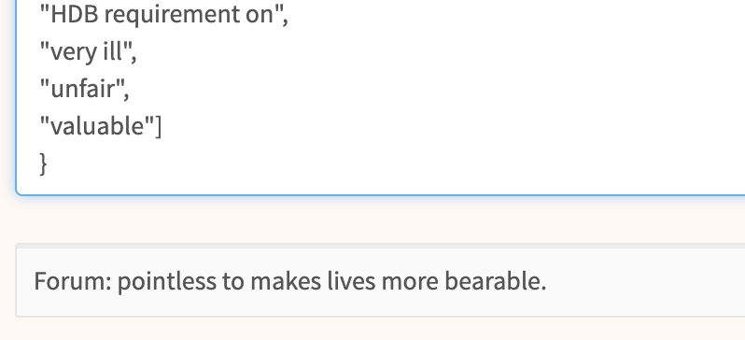This screenshot has height=340, width=745.
Task: Focus the text area beside the closing brace
Action: [x=380, y=164]
